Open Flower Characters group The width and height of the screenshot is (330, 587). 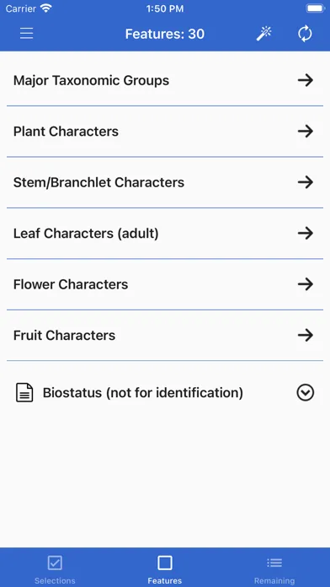(x=165, y=284)
